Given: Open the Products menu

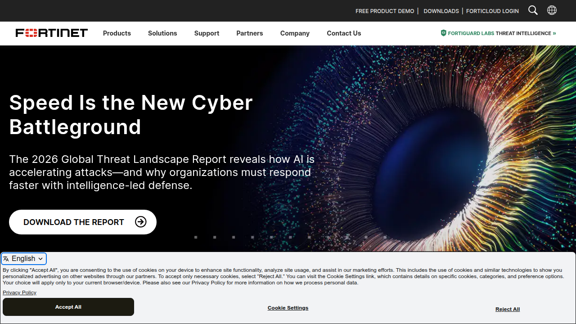Looking at the screenshot, I should (117, 33).
